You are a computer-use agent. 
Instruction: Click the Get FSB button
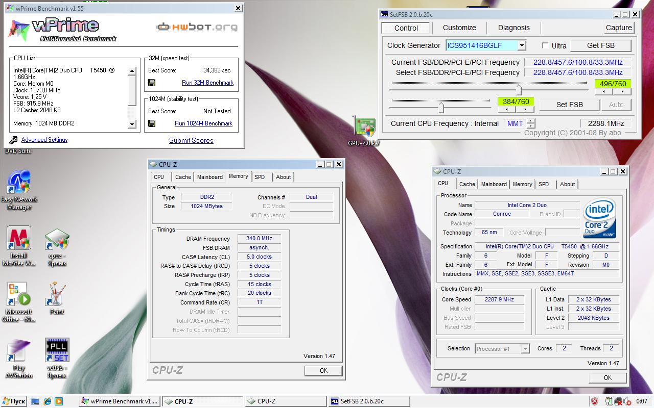[600, 45]
